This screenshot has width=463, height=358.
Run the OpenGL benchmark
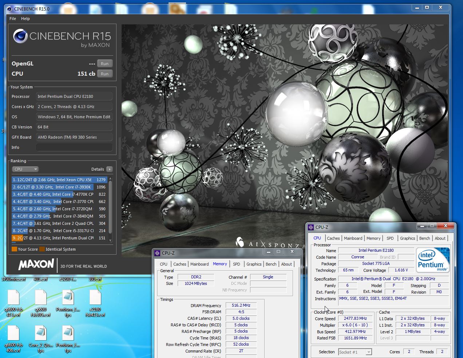pos(104,64)
